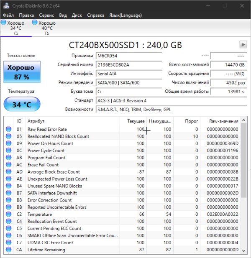Click the Хорошо 87 % health status button

pyautogui.click(x=21, y=72)
